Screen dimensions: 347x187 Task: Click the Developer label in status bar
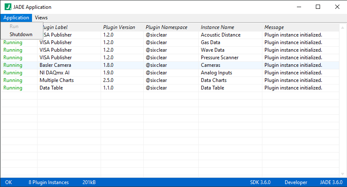296,182
